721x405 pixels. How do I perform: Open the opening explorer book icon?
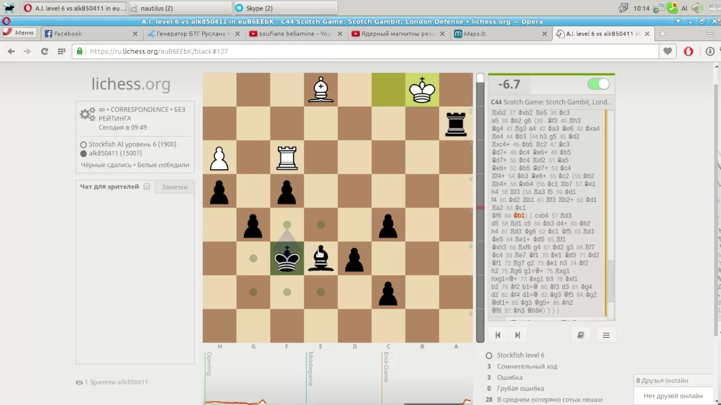click(580, 335)
